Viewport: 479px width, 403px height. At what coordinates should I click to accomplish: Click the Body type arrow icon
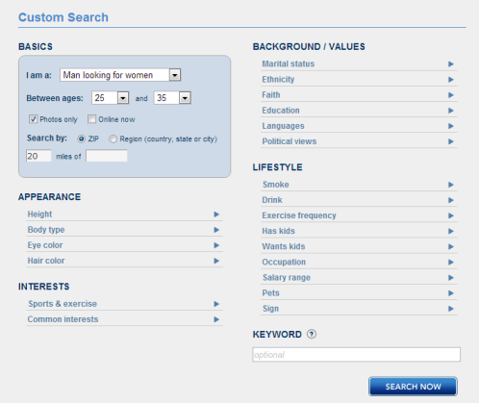[216, 230]
